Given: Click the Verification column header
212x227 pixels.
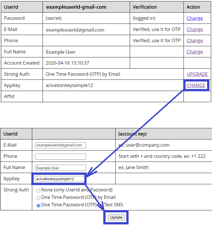Looking at the screenshot, I should click(145, 7).
